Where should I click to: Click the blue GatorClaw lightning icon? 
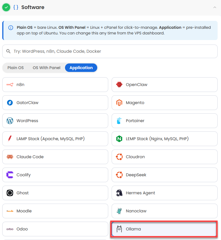10,103
